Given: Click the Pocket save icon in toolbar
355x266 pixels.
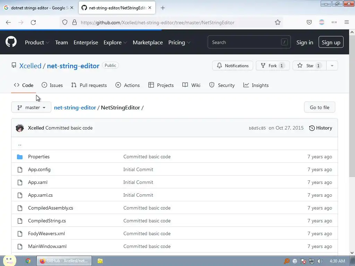Looking at the screenshot, I should tap(309, 22).
